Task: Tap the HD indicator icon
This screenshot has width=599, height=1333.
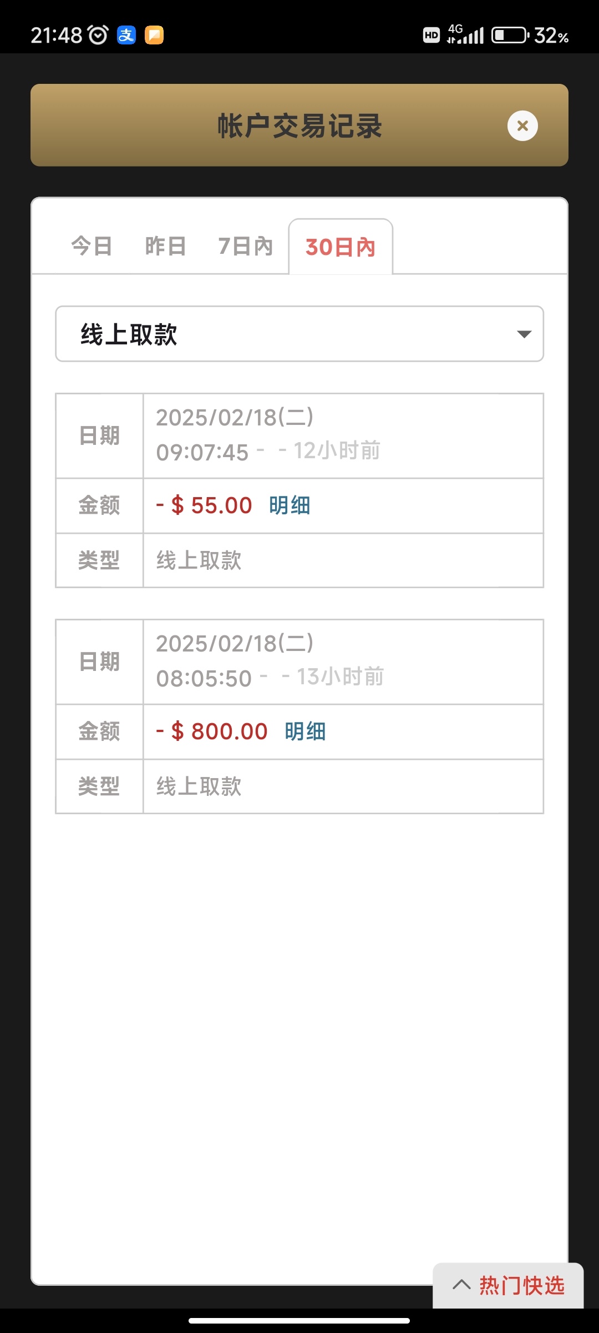Action: (x=432, y=36)
